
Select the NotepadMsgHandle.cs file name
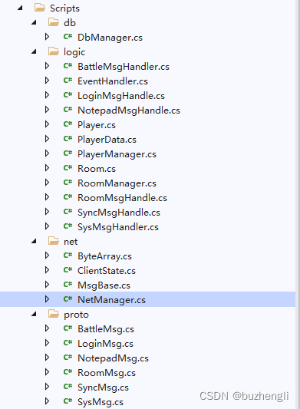tap(129, 110)
